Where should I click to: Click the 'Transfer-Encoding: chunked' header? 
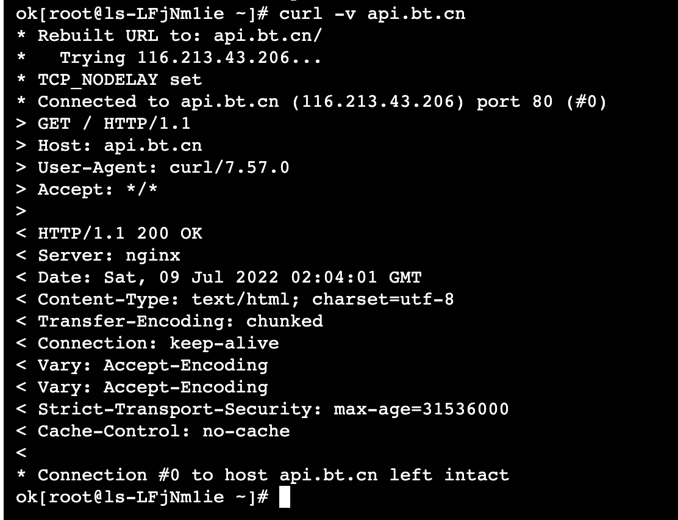(x=180, y=321)
